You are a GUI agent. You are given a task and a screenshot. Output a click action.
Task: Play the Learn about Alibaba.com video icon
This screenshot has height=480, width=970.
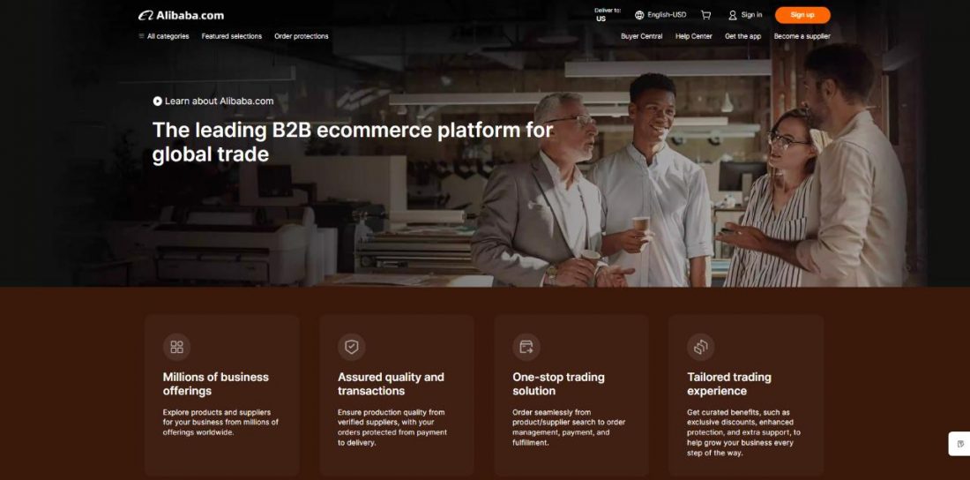tap(158, 101)
